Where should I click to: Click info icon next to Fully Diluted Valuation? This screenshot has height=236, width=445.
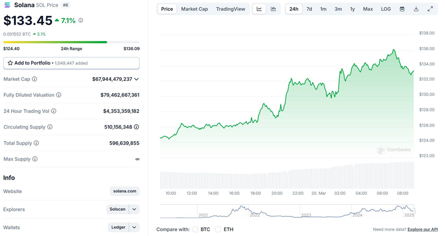(59, 95)
